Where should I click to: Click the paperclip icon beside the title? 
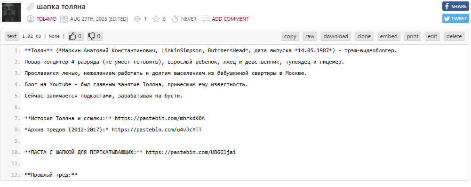tap(30, 7)
